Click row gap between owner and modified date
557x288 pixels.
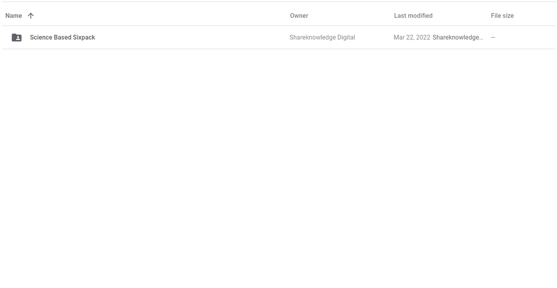point(374,38)
